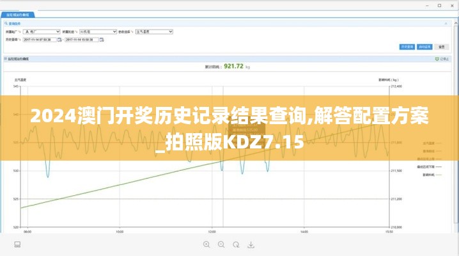Click the 14:00 time axis label

(x=304, y=232)
